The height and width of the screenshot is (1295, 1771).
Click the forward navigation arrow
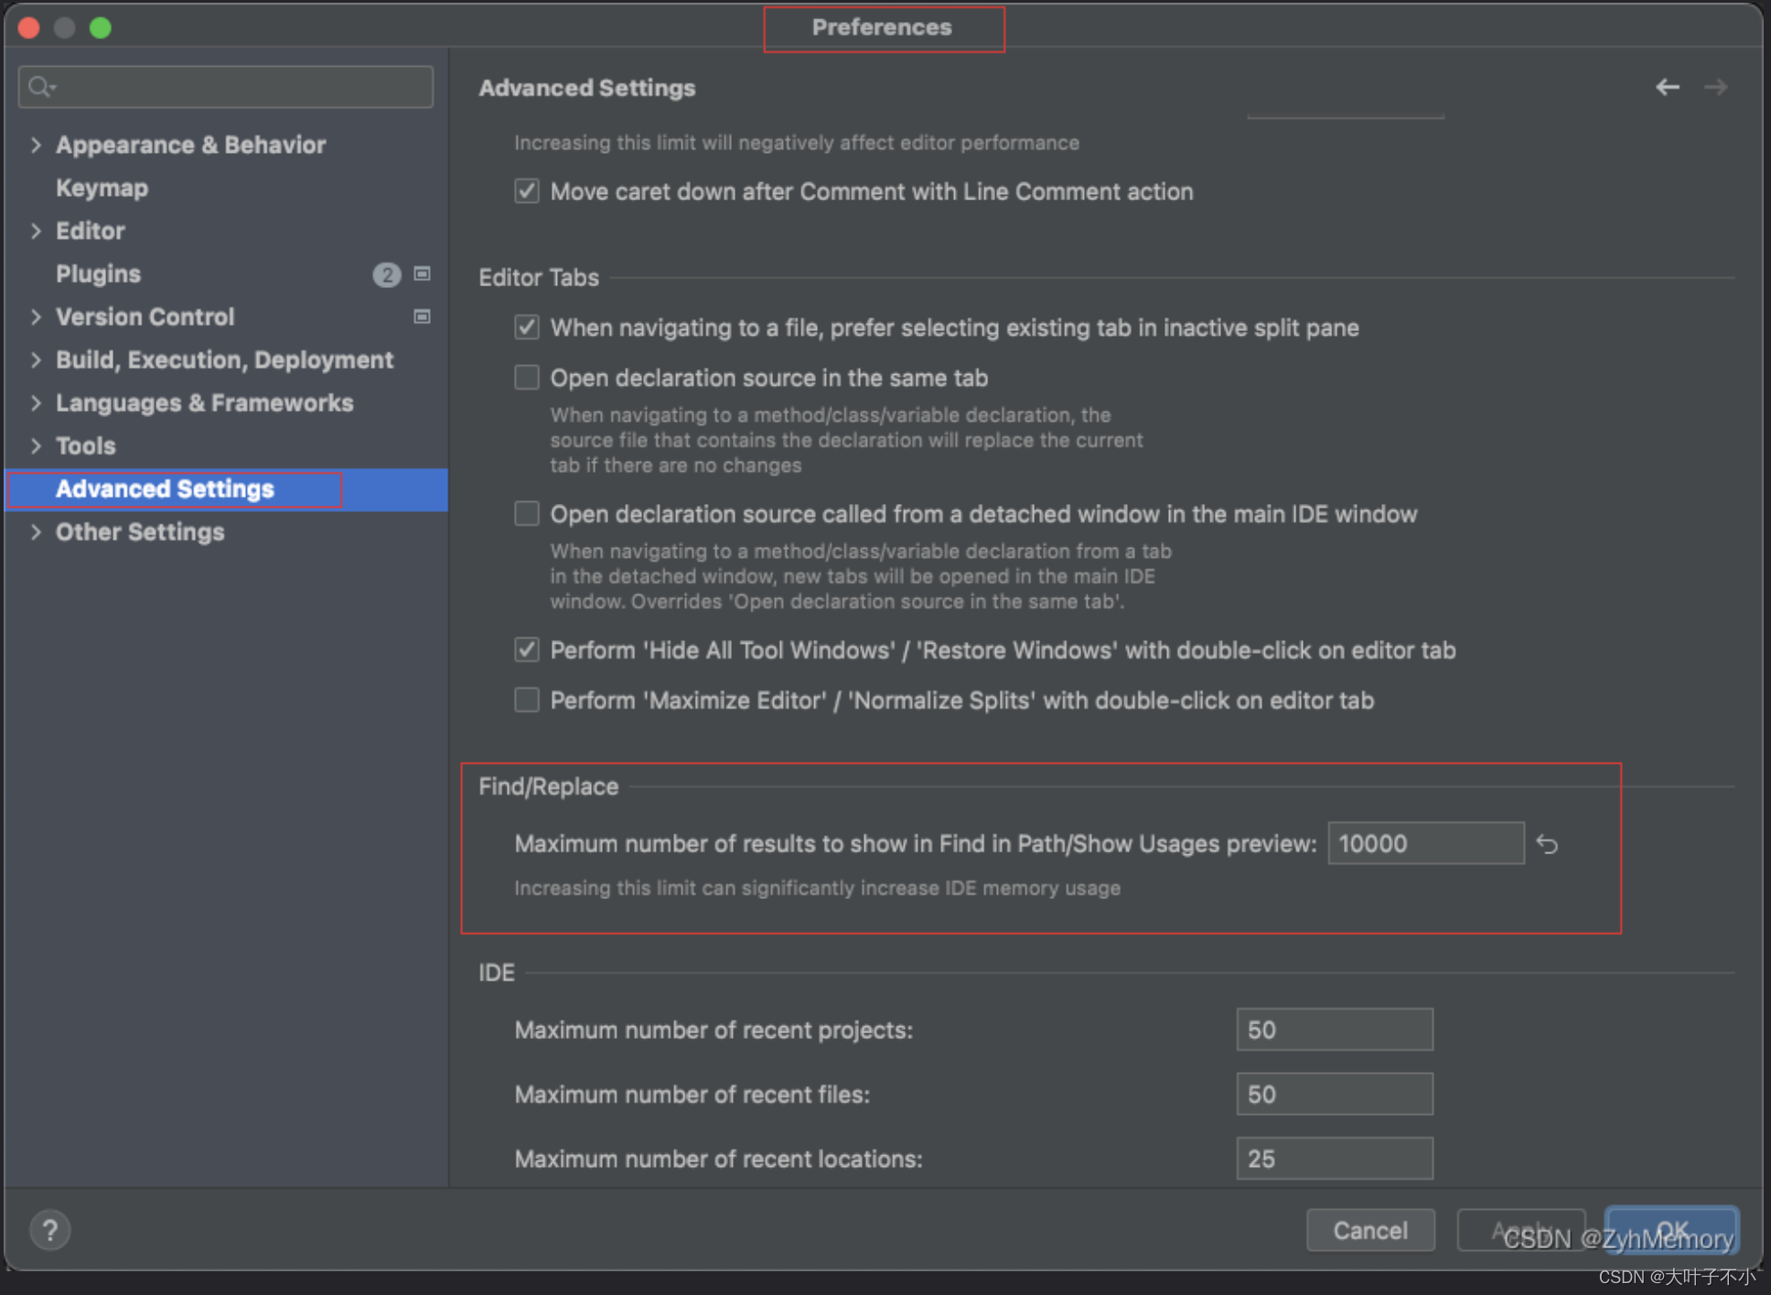click(1715, 87)
